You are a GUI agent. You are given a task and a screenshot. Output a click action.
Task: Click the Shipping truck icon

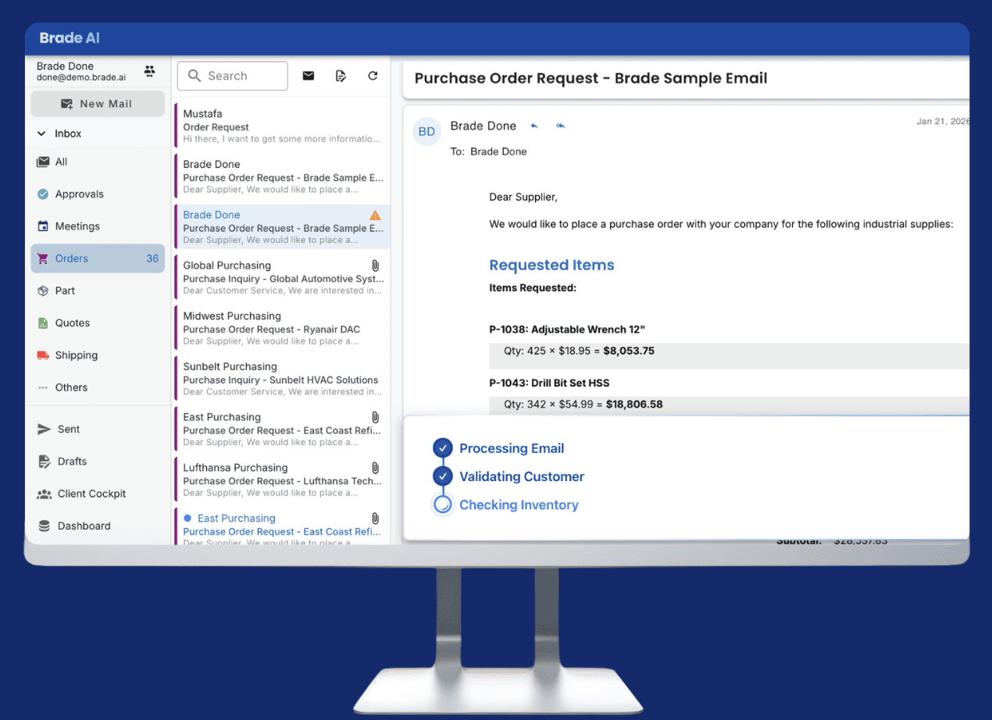coord(43,355)
